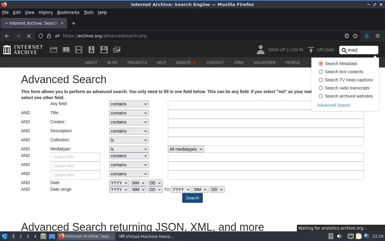Click the browser back arrow
This screenshot has width=385, height=241.
click(x=7, y=36)
